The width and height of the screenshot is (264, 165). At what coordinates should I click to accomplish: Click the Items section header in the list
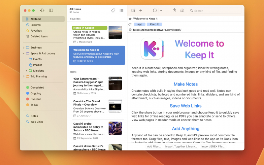(73, 72)
